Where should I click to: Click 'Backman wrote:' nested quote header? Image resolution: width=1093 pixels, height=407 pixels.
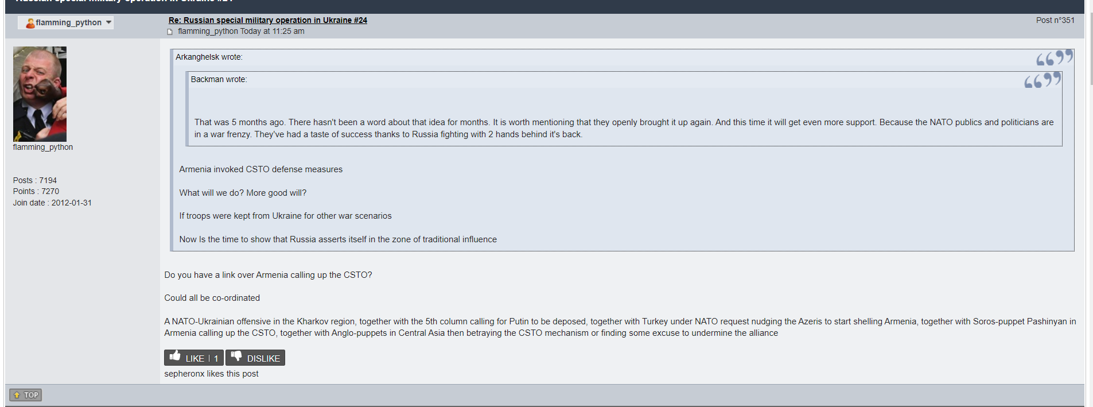219,79
